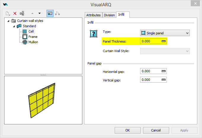Click the Move Down arrow icon
Viewport: 202px width, 138px height.
pyautogui.click(x=39, y=13)
